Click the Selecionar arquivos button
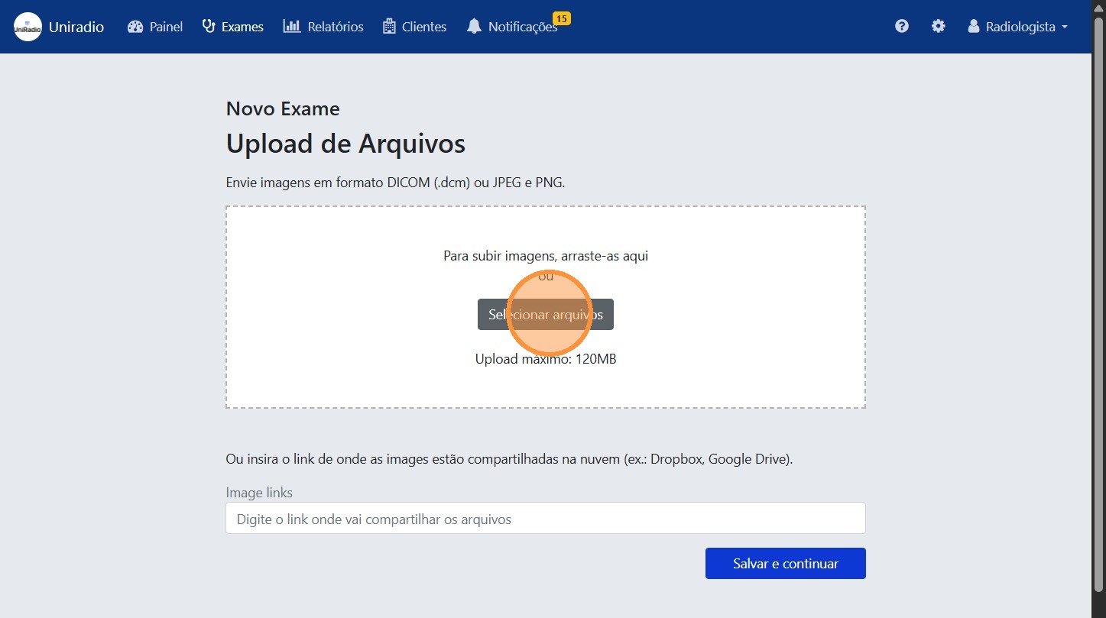The height and width of the screenshot is (618, 1106). 545,314
